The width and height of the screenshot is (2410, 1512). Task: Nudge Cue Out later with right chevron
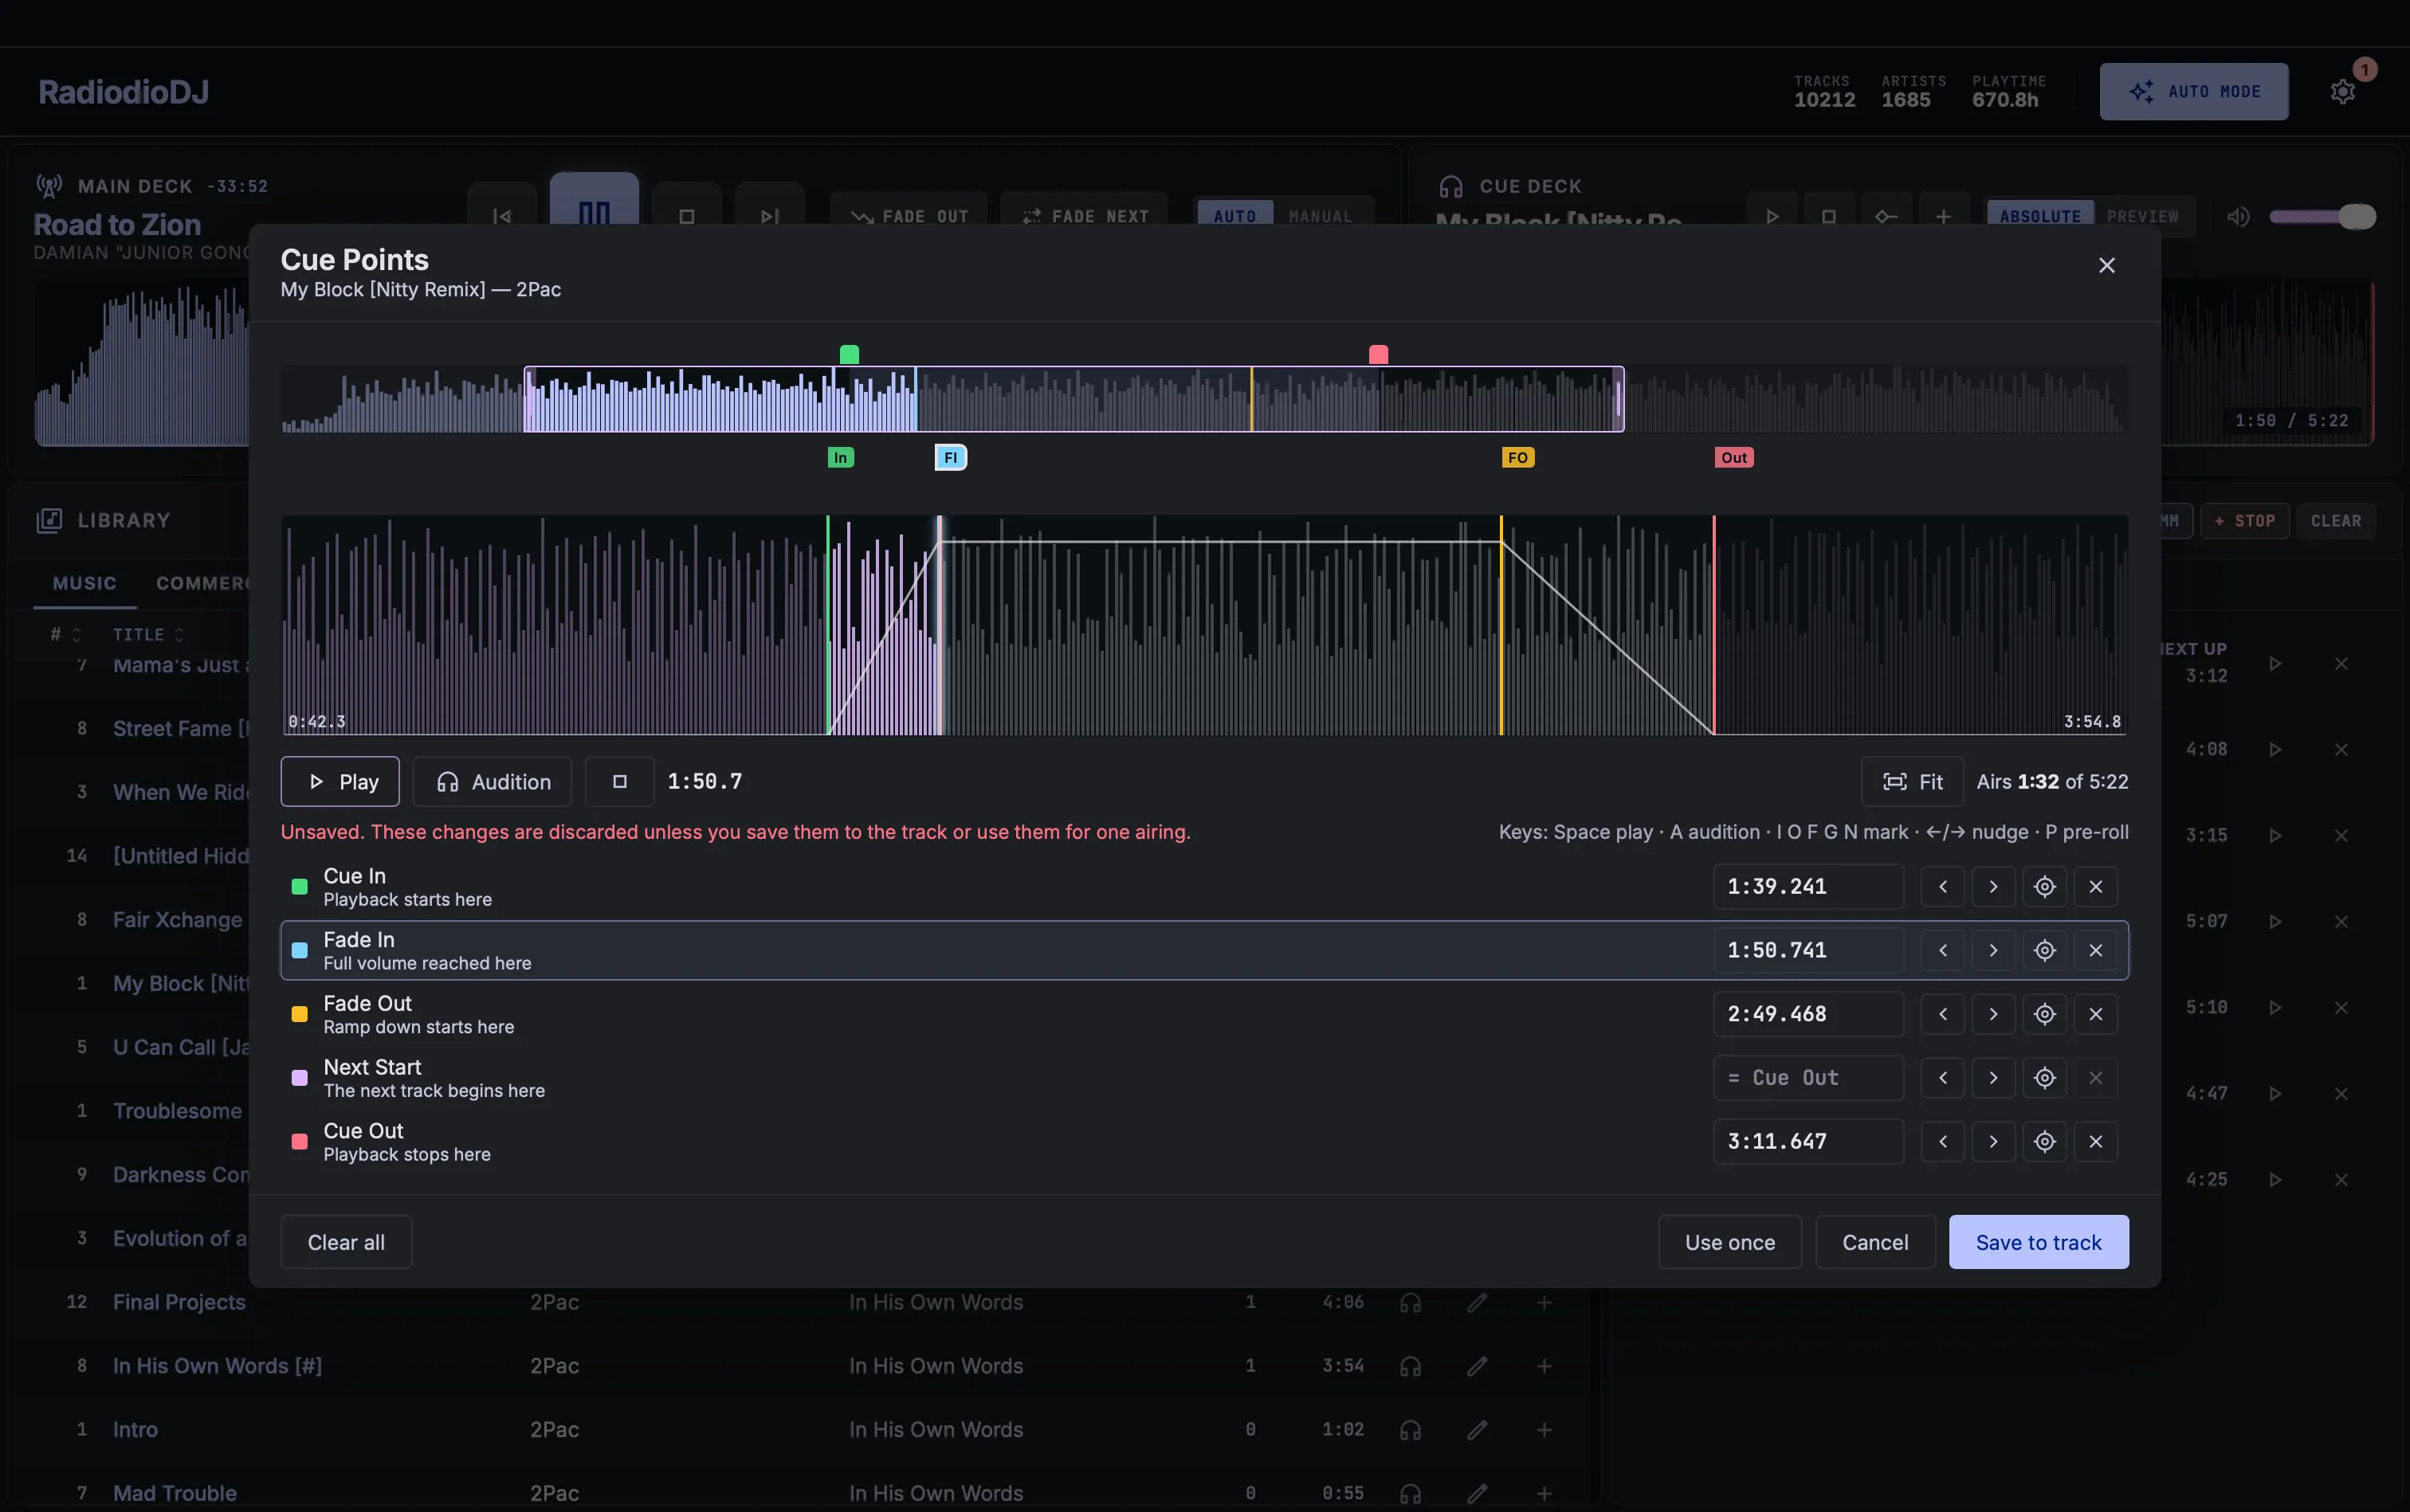1993,1141
